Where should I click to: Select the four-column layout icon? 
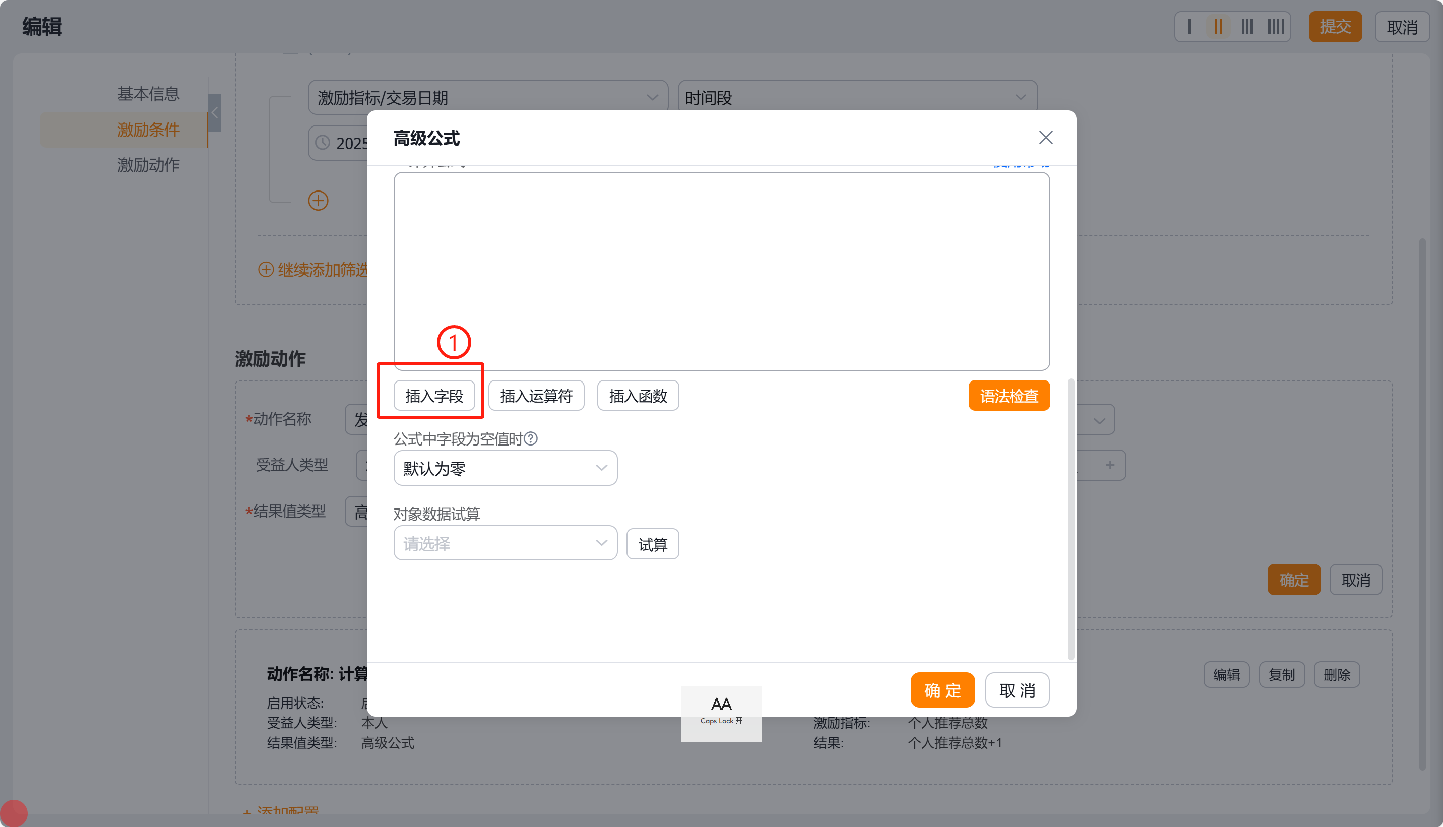1276,27
